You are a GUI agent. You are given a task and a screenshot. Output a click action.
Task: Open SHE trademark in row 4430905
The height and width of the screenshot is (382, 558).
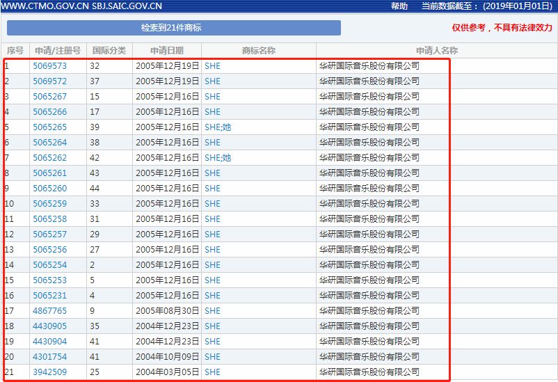(212, 326)
